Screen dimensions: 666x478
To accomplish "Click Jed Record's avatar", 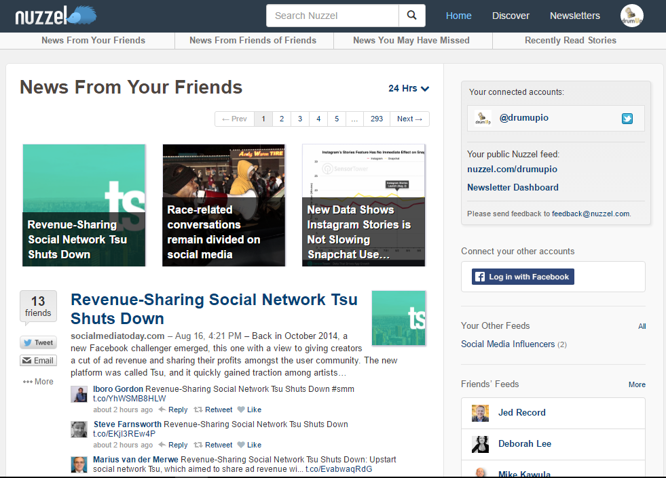I will (x=480, y=413).
